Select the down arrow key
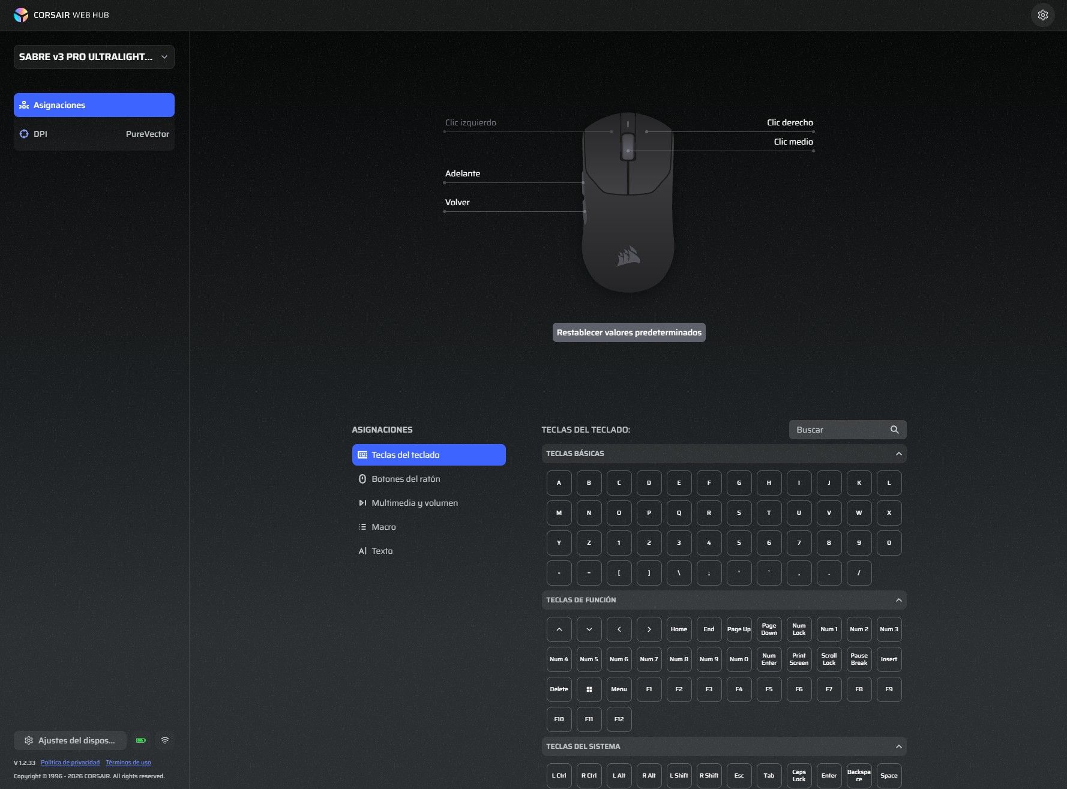This screenshot has height=789, width=1067. 589,629
